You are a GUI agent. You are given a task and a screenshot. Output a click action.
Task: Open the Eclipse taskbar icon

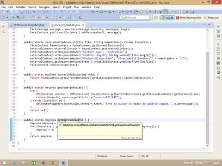point(63,163)
